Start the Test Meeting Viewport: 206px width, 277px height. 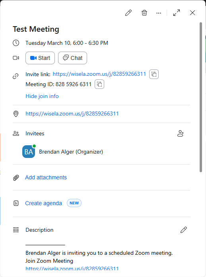(x=40, y=58)
